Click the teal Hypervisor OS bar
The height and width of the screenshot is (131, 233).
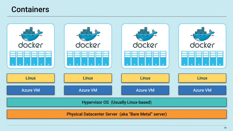point(117,102)
